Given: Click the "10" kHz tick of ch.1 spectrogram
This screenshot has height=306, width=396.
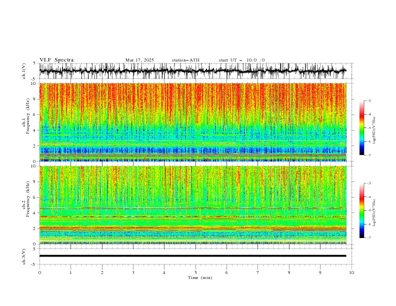Looking at the screenshot, I should (34, 83).
